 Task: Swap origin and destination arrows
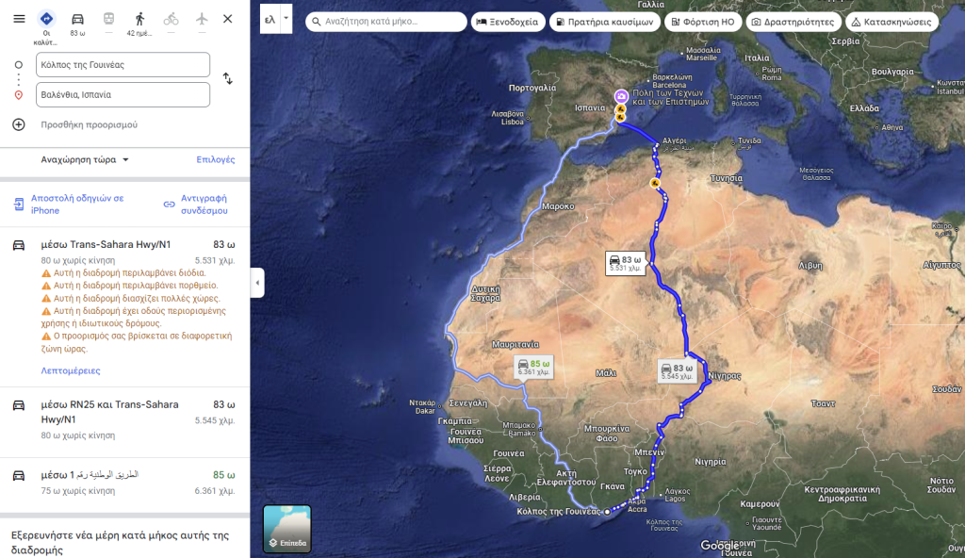tap(228, 79)
